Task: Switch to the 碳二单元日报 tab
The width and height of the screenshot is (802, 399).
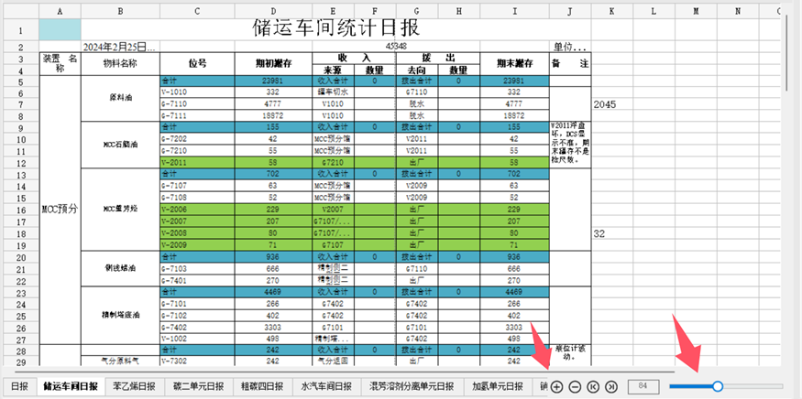Action: click(x=199, y=386)
